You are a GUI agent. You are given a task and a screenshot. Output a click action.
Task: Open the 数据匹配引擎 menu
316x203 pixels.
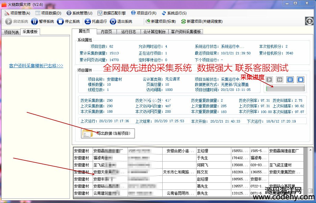(112, 13)
